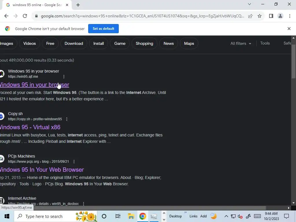
Task: Go back using the browser back arrow
Action: tap(6, 16)
